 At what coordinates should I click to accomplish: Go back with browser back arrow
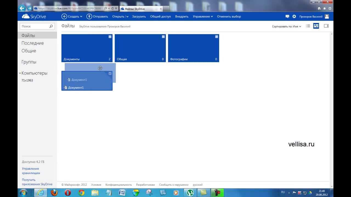point(22,8)
